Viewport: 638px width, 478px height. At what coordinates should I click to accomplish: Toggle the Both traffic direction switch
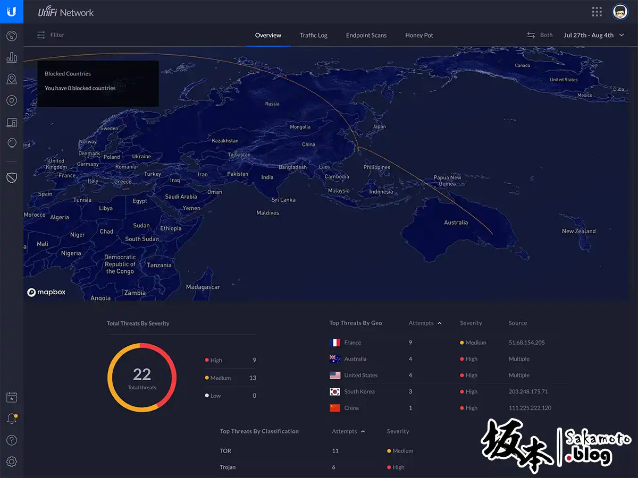pyautogui.click(x=540, y=35)
